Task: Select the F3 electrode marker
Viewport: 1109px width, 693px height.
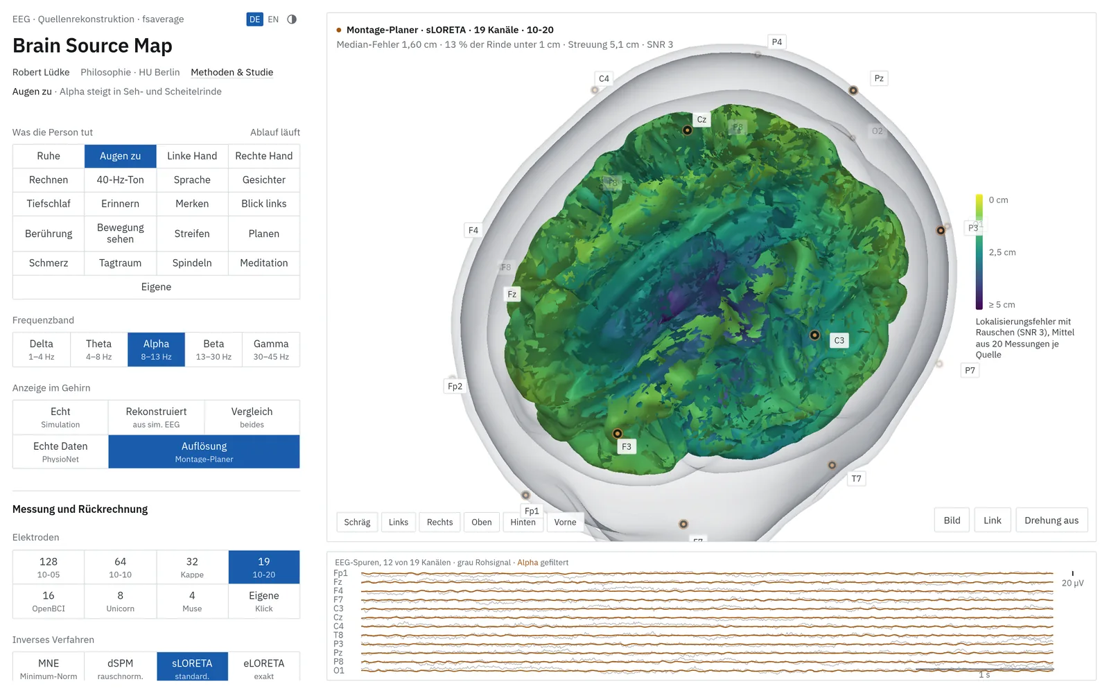Action: (618, 434)
